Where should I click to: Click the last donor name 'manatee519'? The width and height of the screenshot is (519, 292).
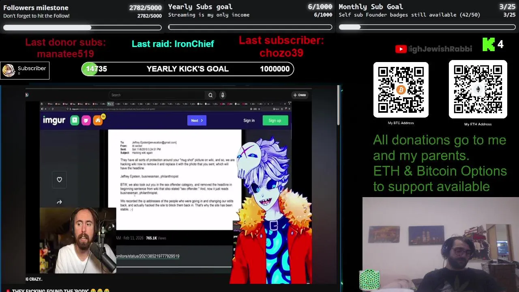[x=65, y=54]
